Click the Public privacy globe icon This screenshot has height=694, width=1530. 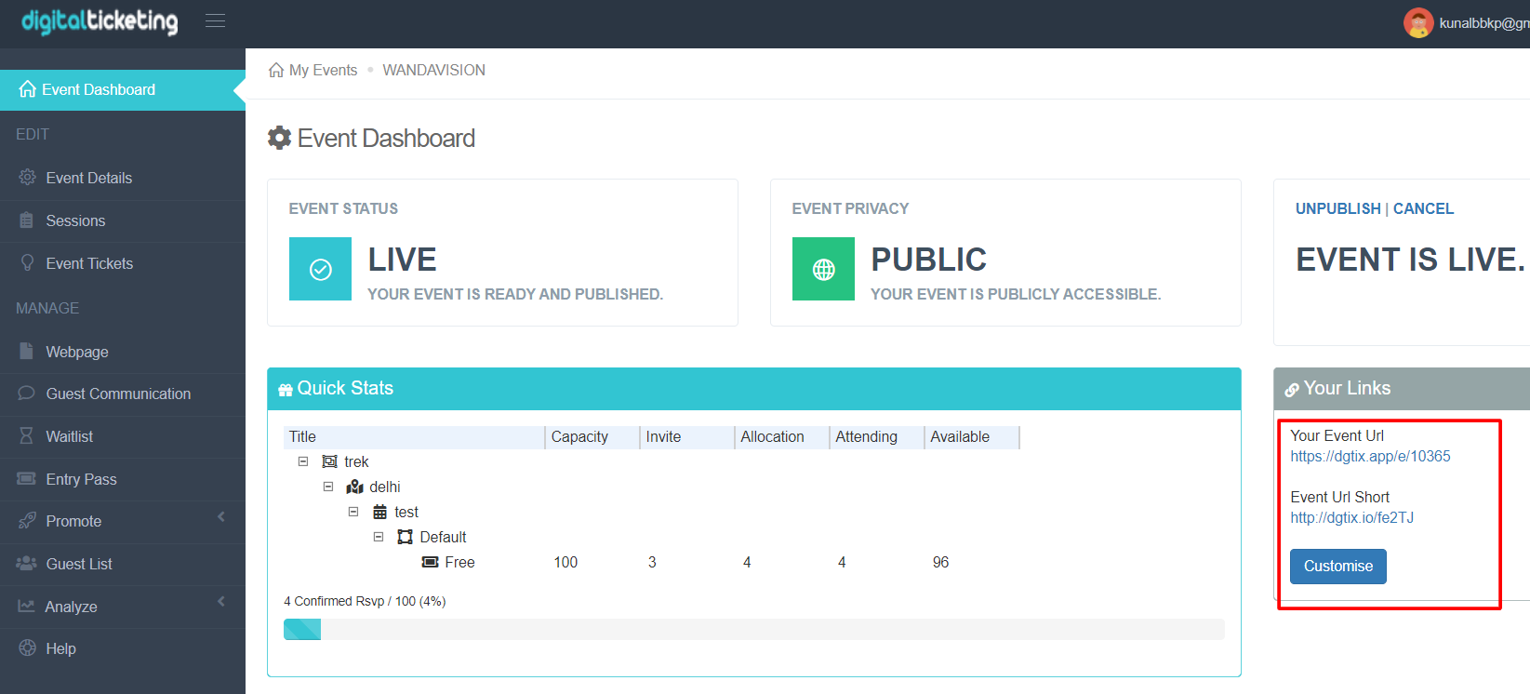click(823, 269)
